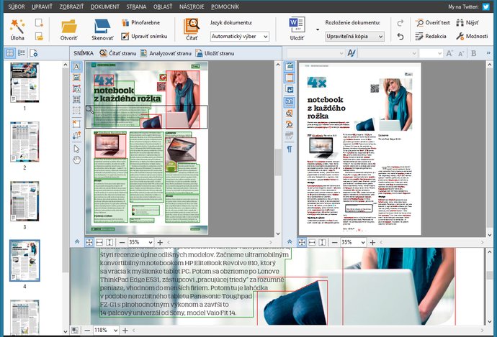Toggle bold B in text toolbar
Screen dimensions: 497x337
474,53
